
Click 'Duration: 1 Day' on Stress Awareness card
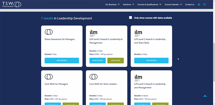coord(50,54)
